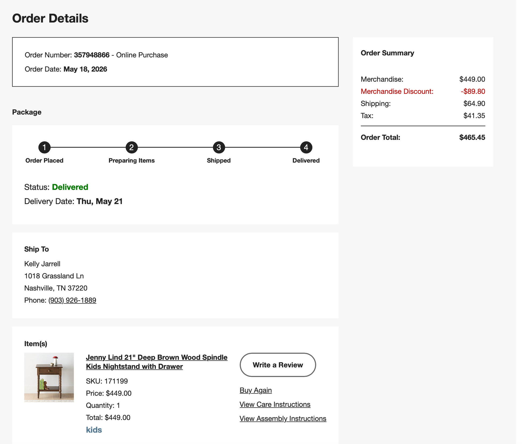The width and height of the screenshot is (522, 444).
Task: Click the SKU 171199 text
Action: pyautogui.click(x=107, y=381)
